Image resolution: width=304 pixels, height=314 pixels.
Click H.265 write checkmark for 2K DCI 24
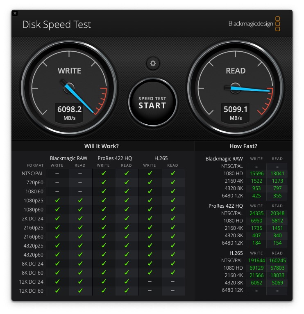(150, 218)
